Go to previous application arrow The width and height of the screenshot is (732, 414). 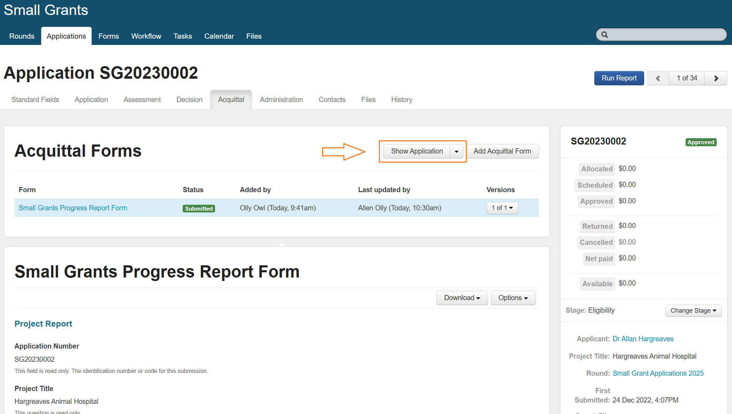[658, 78]
